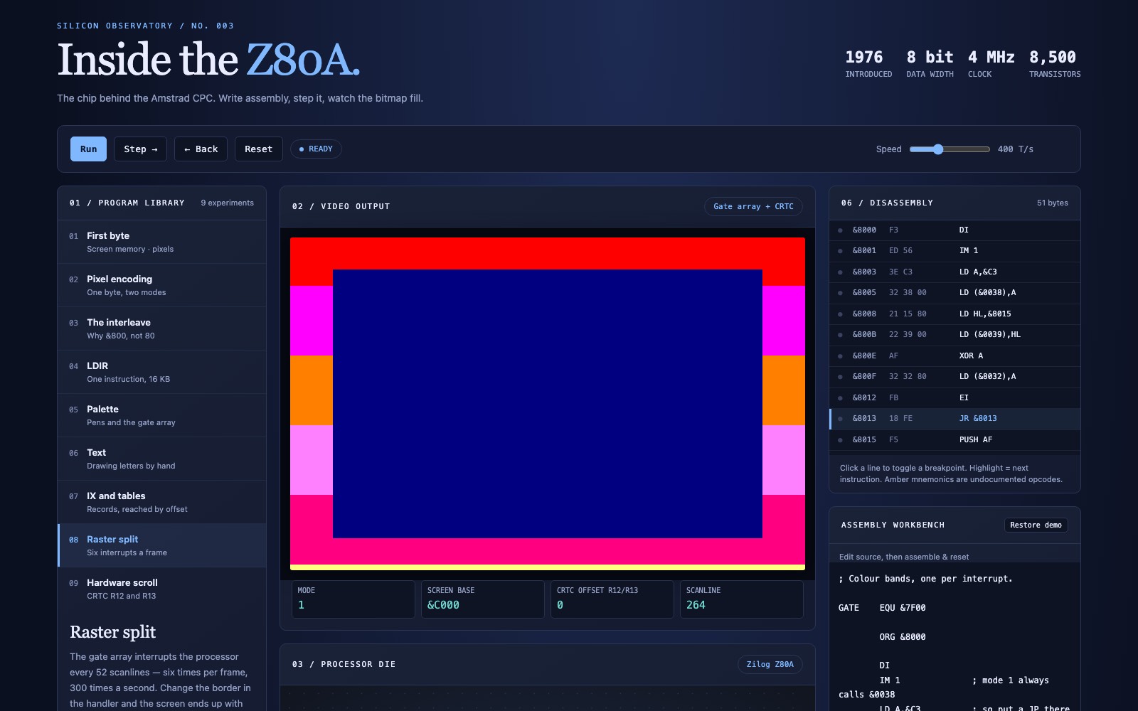Select the Pixel encoding experiment
Image resolution: width=1138 pixels, height=711 pixels.
(x=162, y=285)
